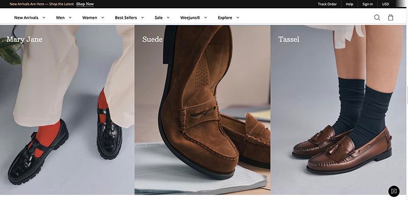Image resolution: width=408 pixels, height=200 pixels.
Task: Open the Weejuns® menu item
Action: tap(190, 18)
